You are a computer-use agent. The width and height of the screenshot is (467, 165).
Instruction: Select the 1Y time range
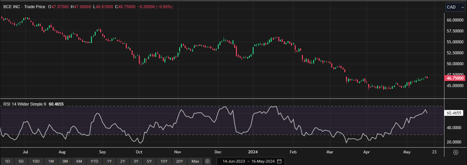click(109, 161)
